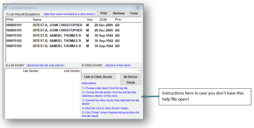
Task: Select the first DITEST-D, SAMUEL THOMAS B row
Action: pos(73,36)
